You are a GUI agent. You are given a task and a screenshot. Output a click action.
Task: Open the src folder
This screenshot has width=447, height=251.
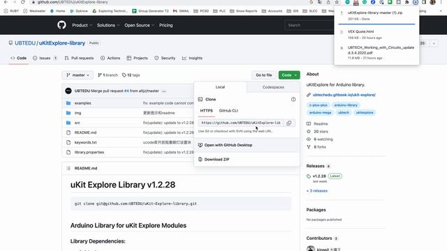click(x=78, y=123)
